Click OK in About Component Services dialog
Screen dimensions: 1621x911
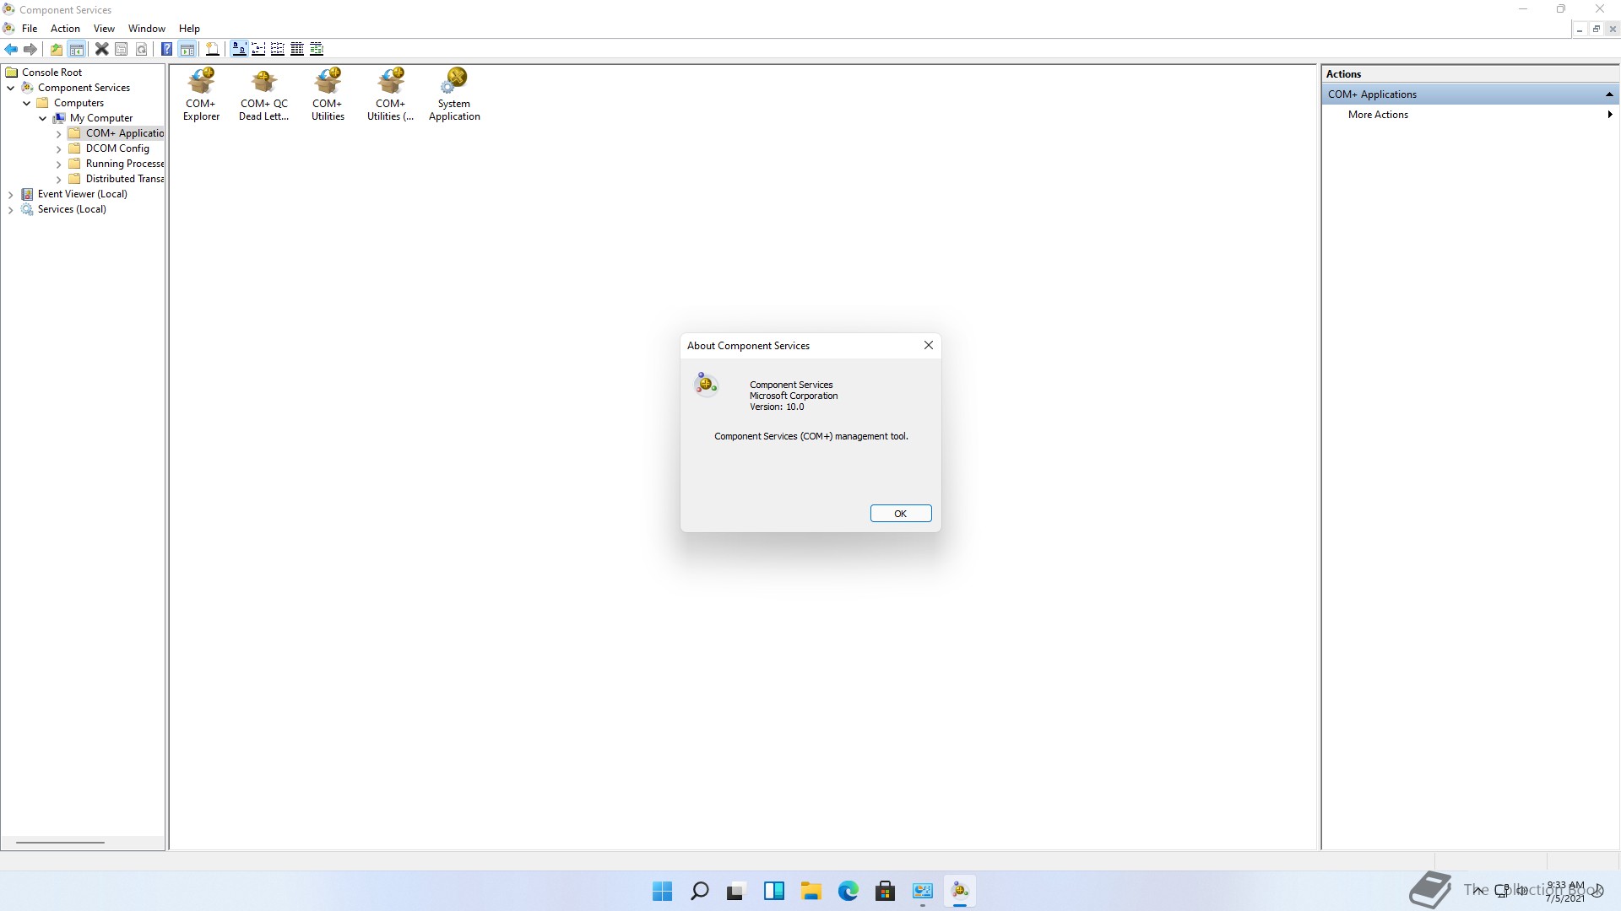901,514
